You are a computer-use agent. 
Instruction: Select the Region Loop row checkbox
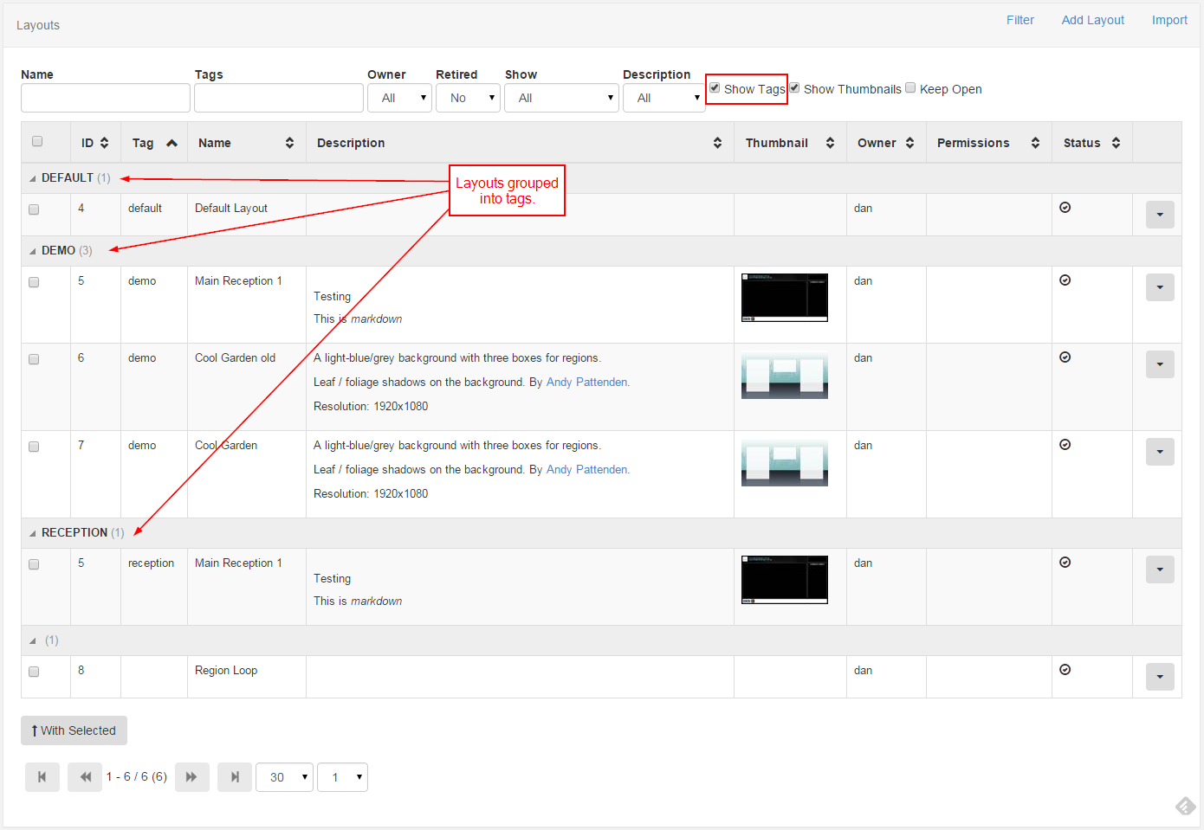(34, 672)
